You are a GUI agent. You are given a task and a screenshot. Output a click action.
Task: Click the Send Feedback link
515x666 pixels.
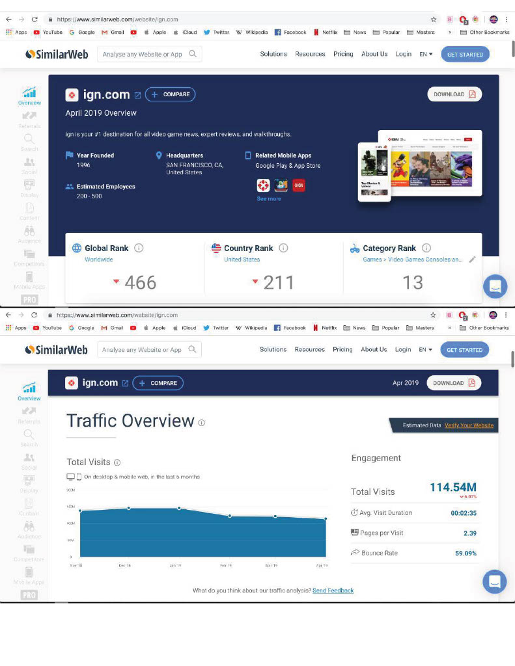pyautogui.click(x=333, y=591)
